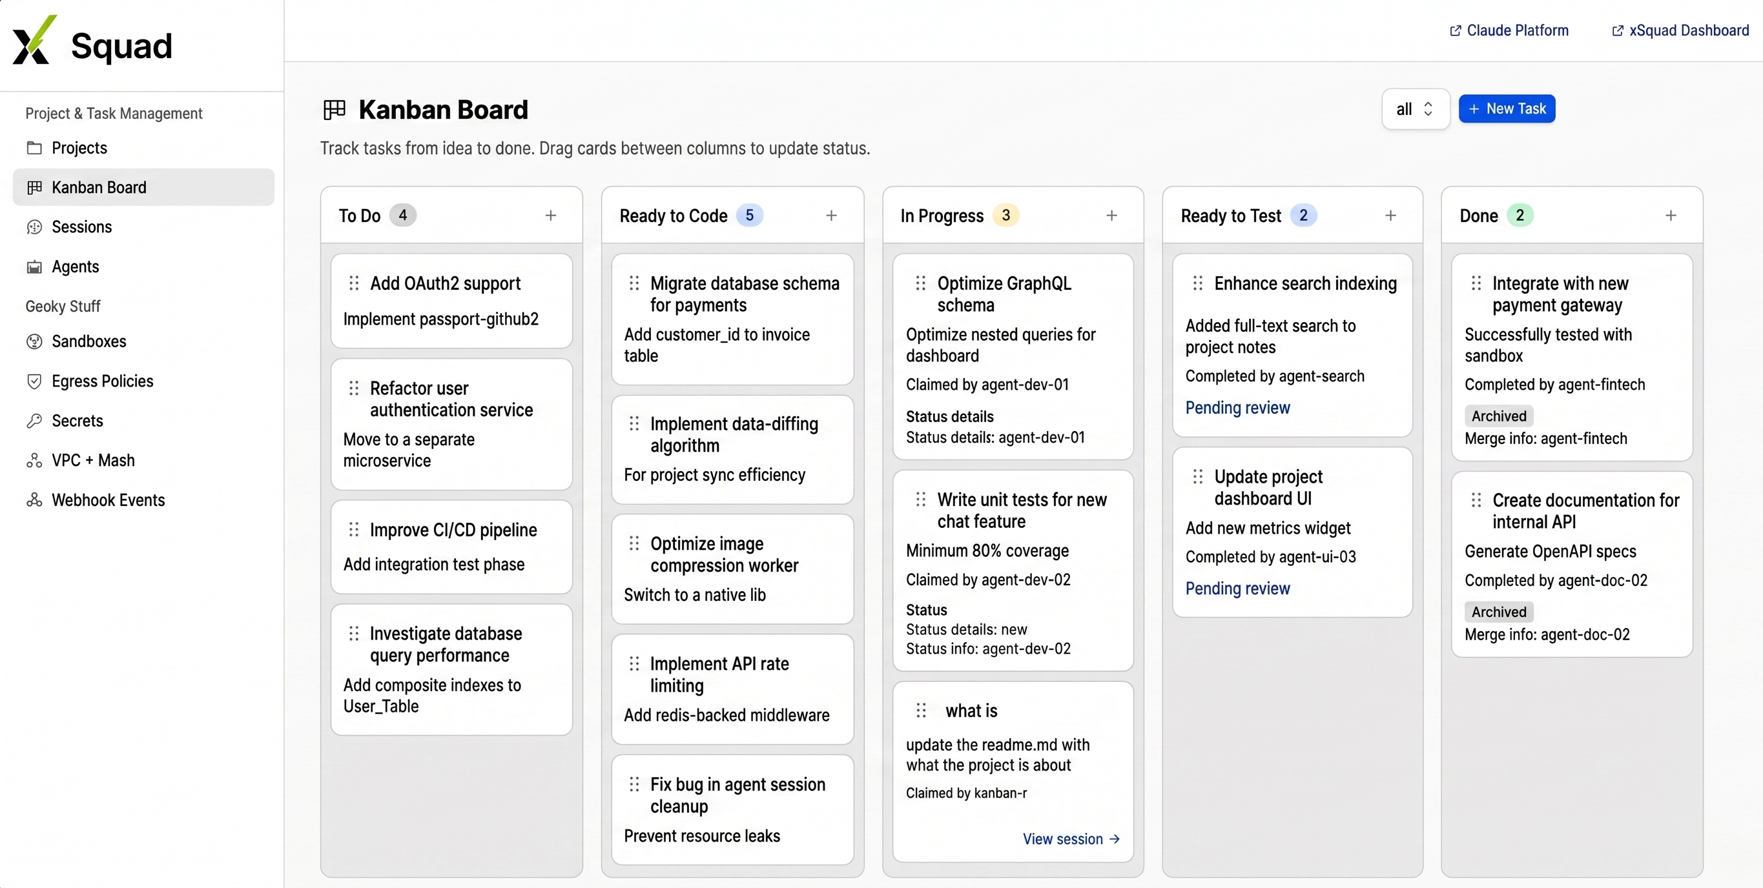Add a card to Ready to Test column

pos(1390,216)
